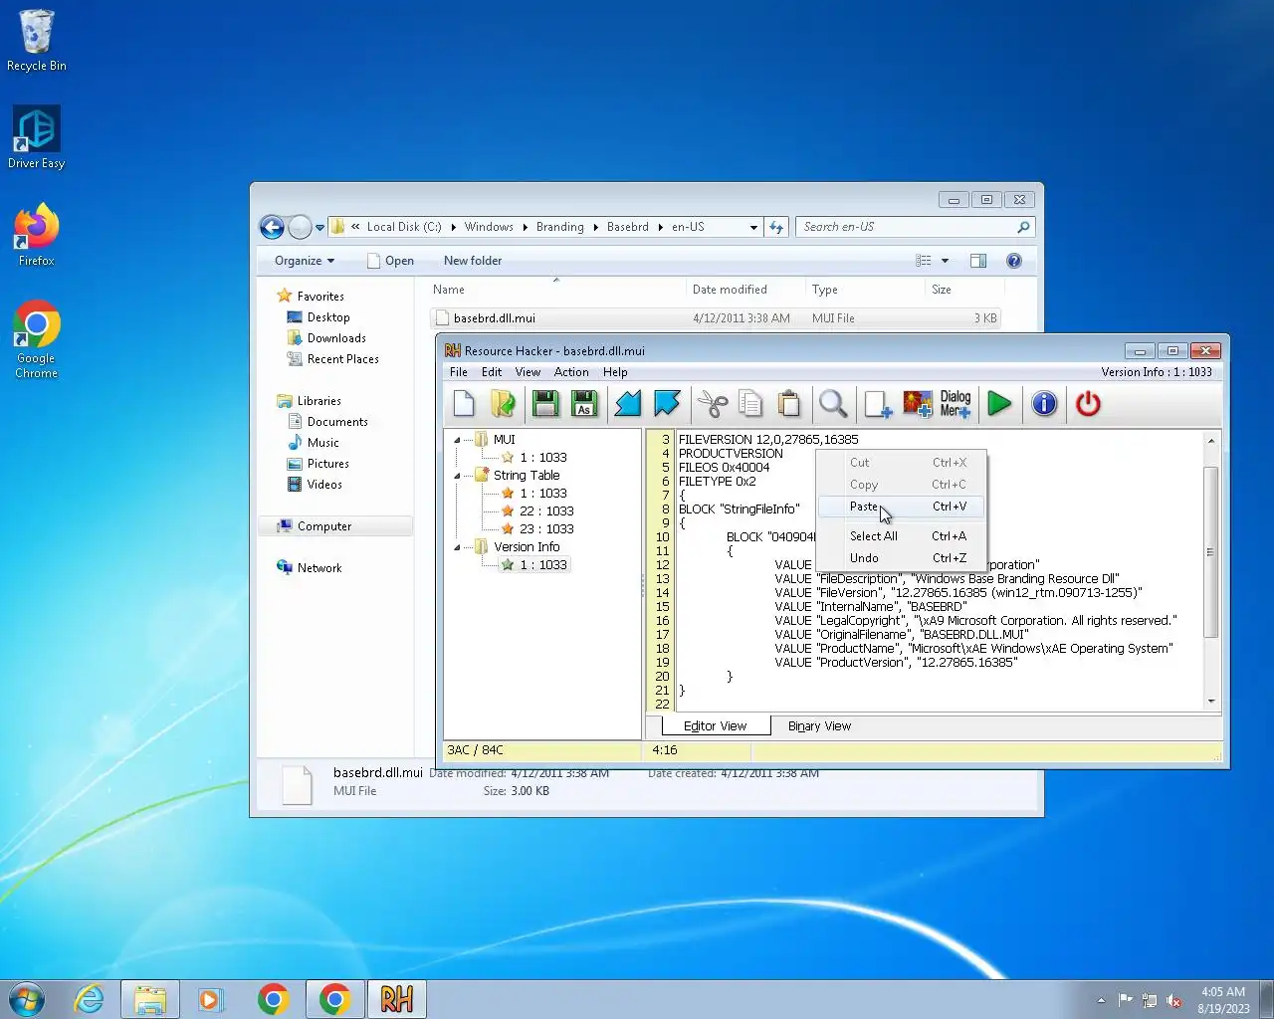Collapse the String Table tree node
Image resolution: width=1274 pixels, height=1019 pixels.
click(458, 476)
